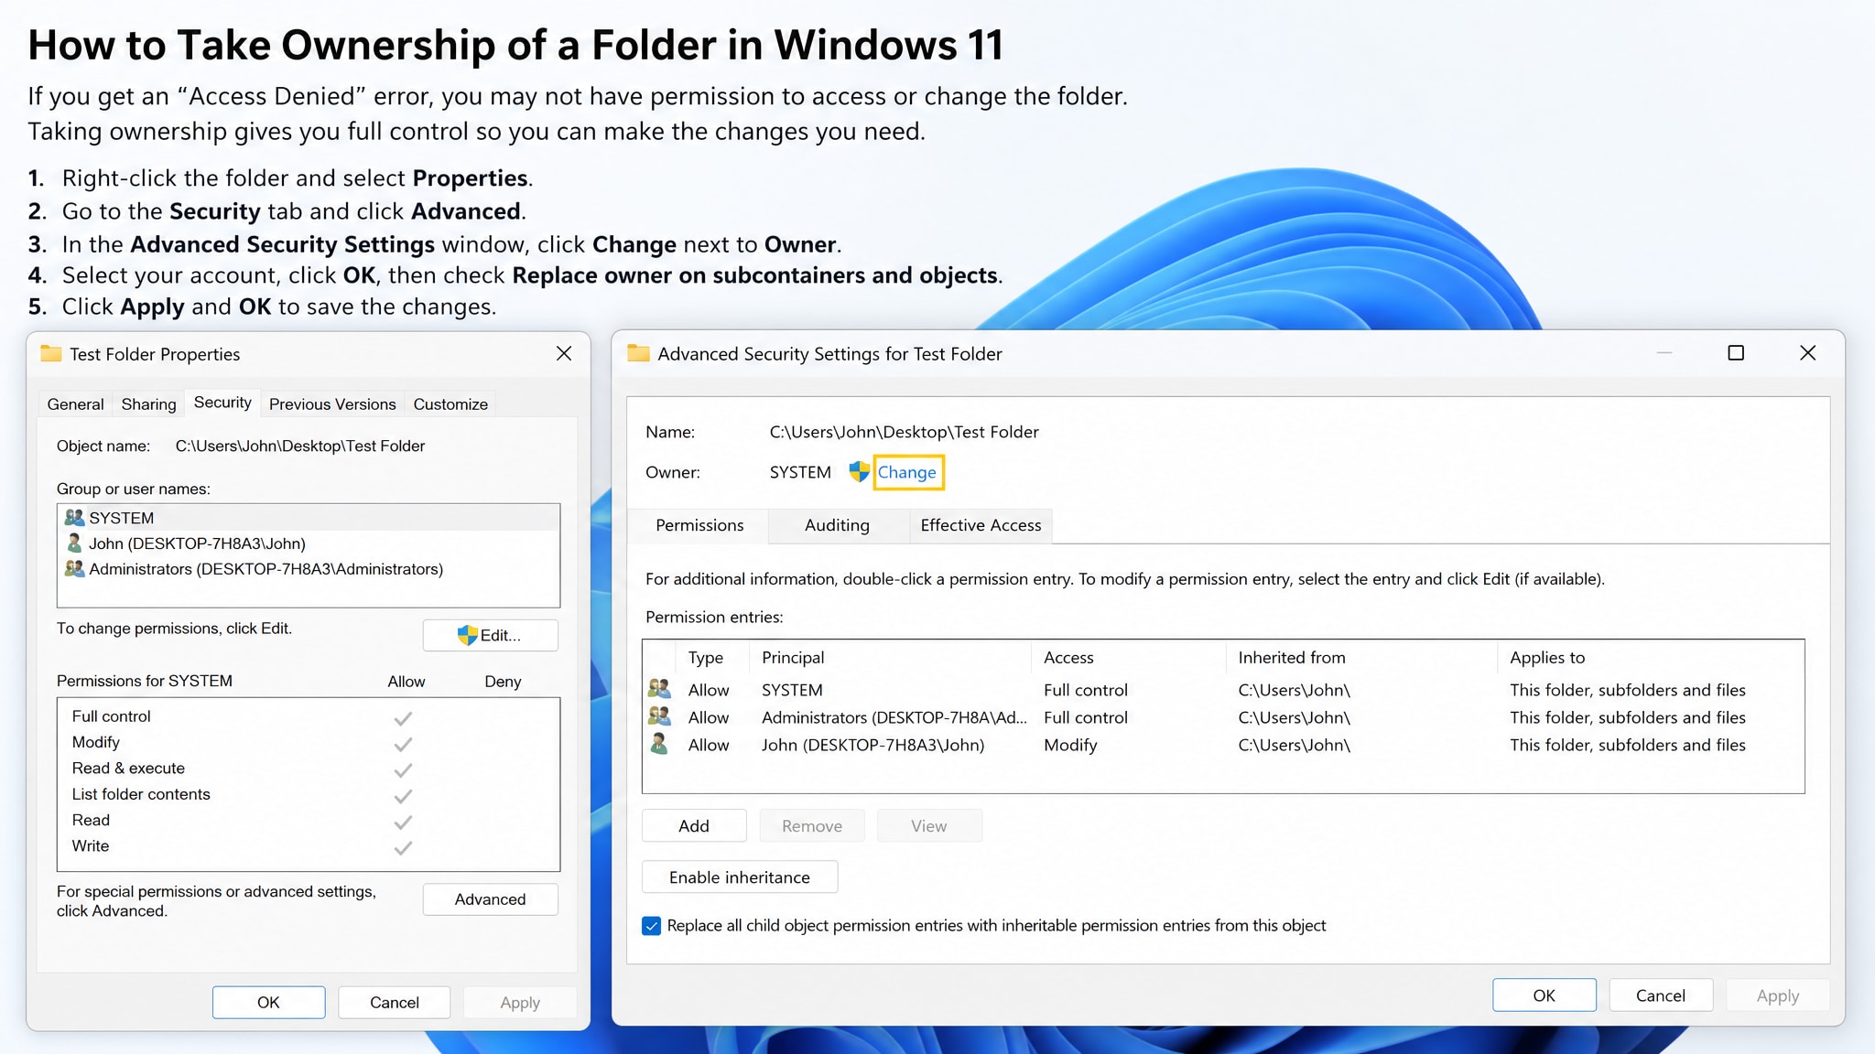Click the Remove permission entry button
The image size is (1875, 1054).
812,825
